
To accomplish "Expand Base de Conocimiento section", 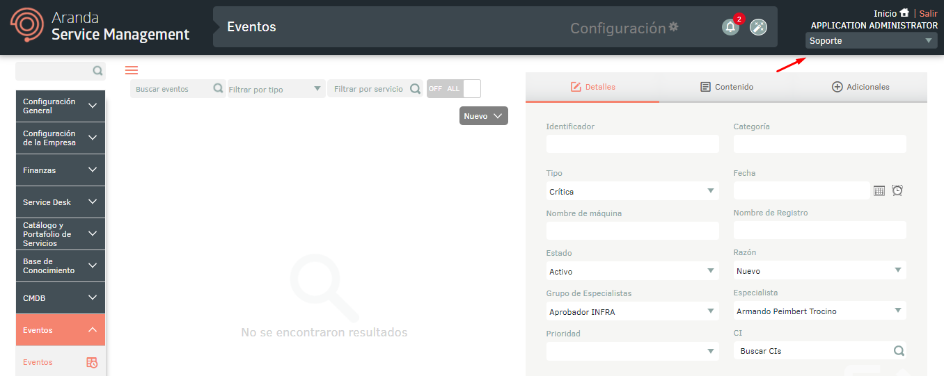I will (x=61, y=266).
